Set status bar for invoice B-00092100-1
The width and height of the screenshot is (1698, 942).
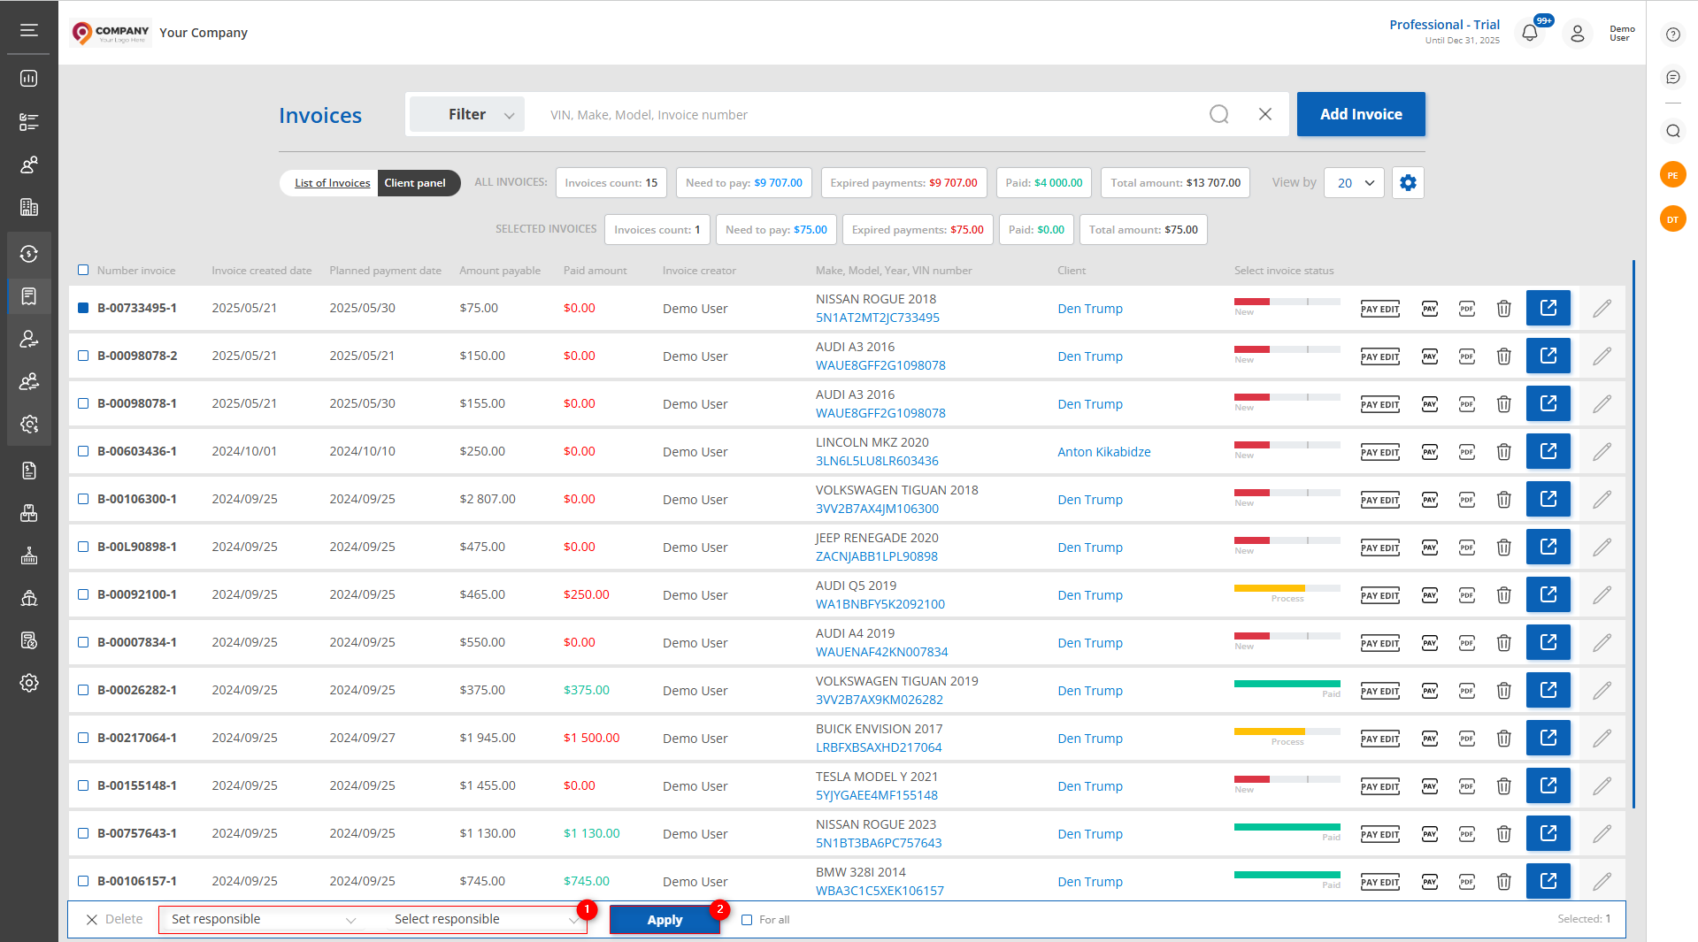1287,588
